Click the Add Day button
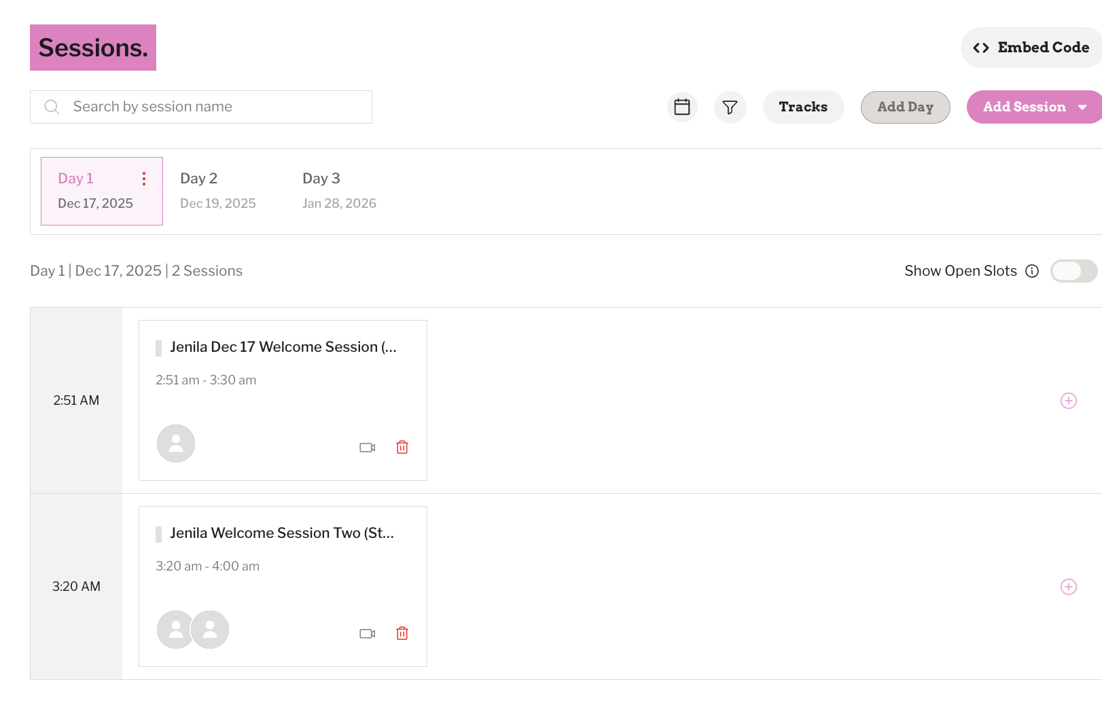This screenshot has height=705, width=1102. tap(905, 107)
